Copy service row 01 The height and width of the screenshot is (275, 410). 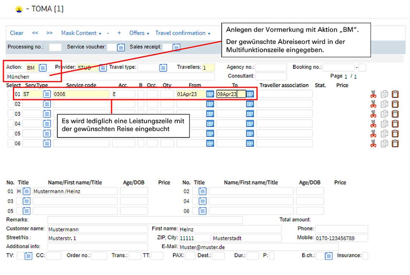(384, 94)
